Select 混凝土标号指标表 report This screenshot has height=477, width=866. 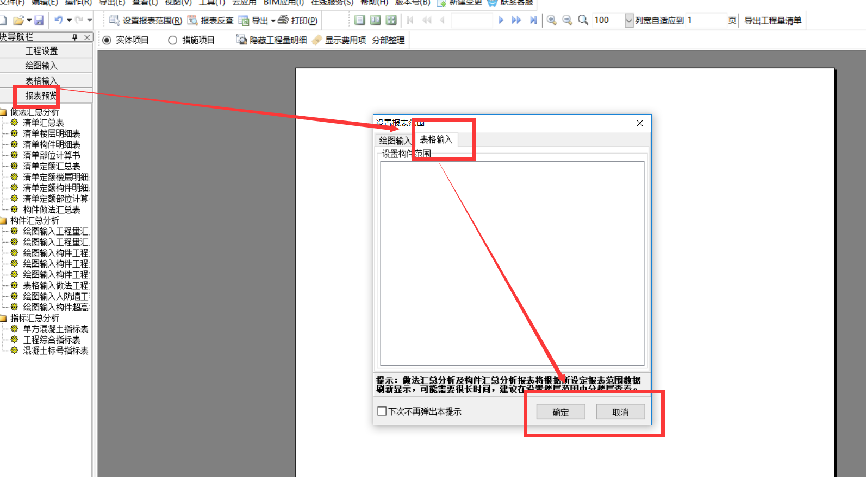55,351
